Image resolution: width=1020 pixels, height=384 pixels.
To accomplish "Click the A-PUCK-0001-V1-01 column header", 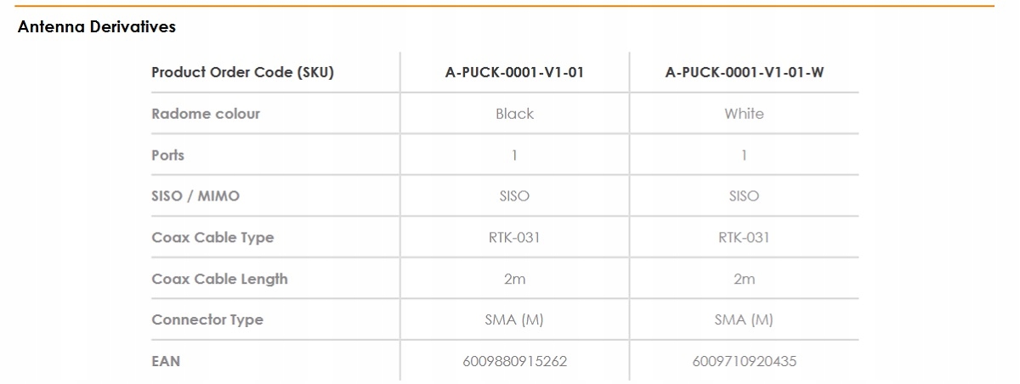I will tap(514, 72).
